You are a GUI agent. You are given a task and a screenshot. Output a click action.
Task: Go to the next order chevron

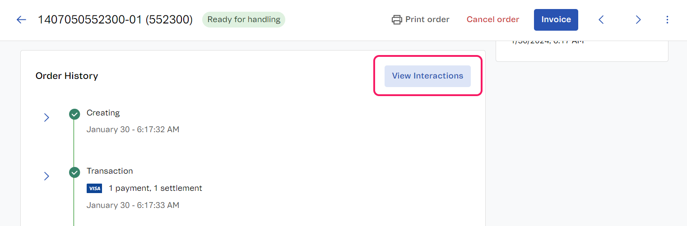point(638,20)
